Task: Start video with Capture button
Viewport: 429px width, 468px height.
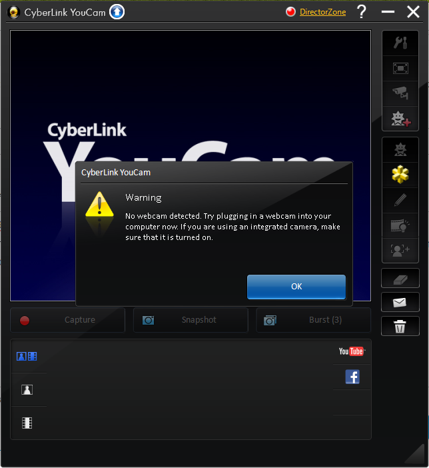Action: tap(68, 320)
